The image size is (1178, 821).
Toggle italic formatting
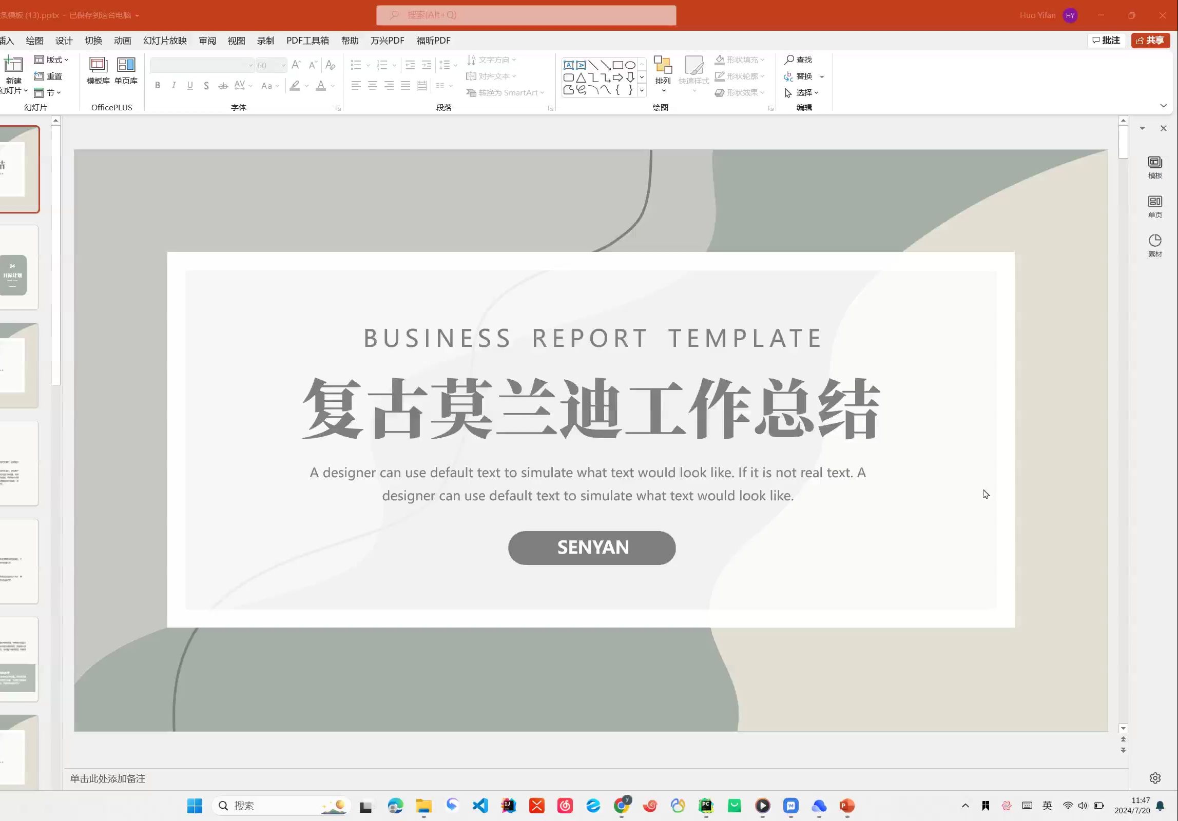(x=173, y=85)
